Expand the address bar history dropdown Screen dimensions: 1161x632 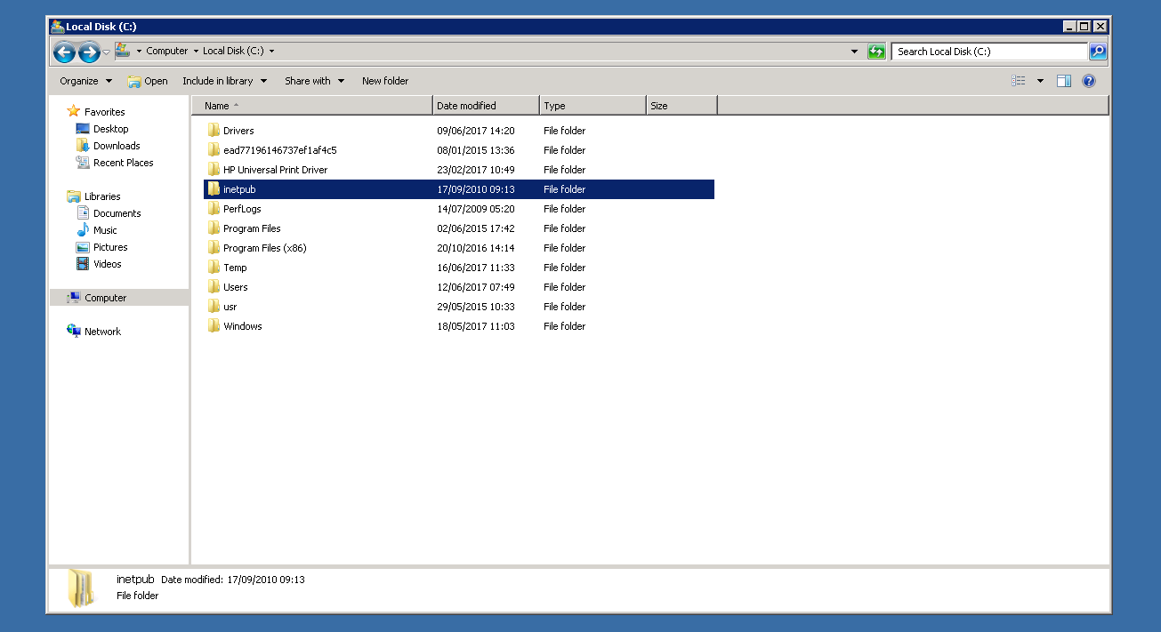[x=855, y=52]
